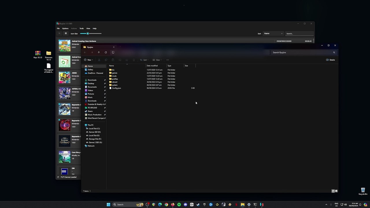The width and height of the screenshot is (370, 208).
Task: Click the Cut scissors icon in Explorer toolbar
Action: pyautogui.click(x=99, y=60)
